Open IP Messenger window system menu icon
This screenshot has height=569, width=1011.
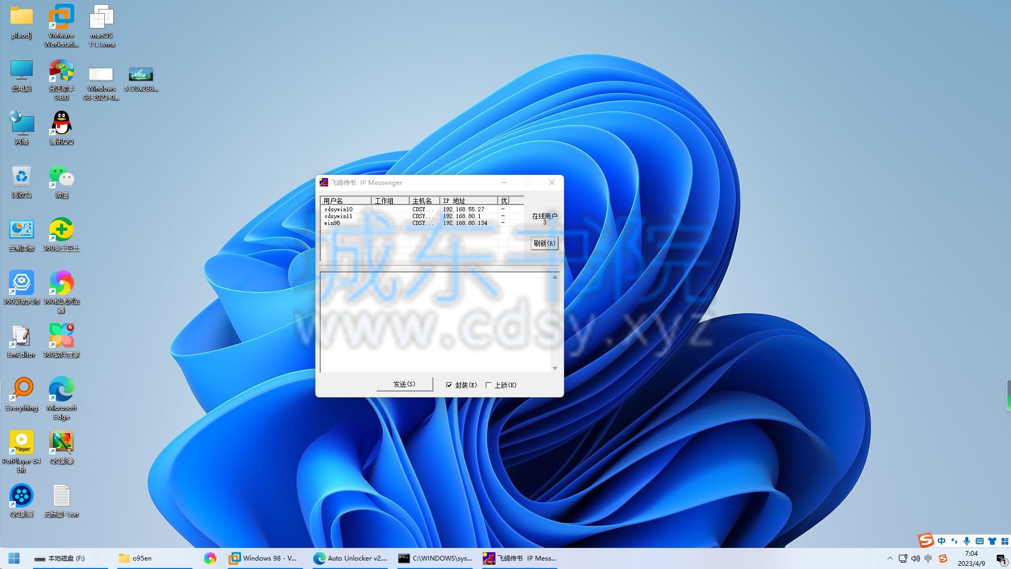click(324, 182)
